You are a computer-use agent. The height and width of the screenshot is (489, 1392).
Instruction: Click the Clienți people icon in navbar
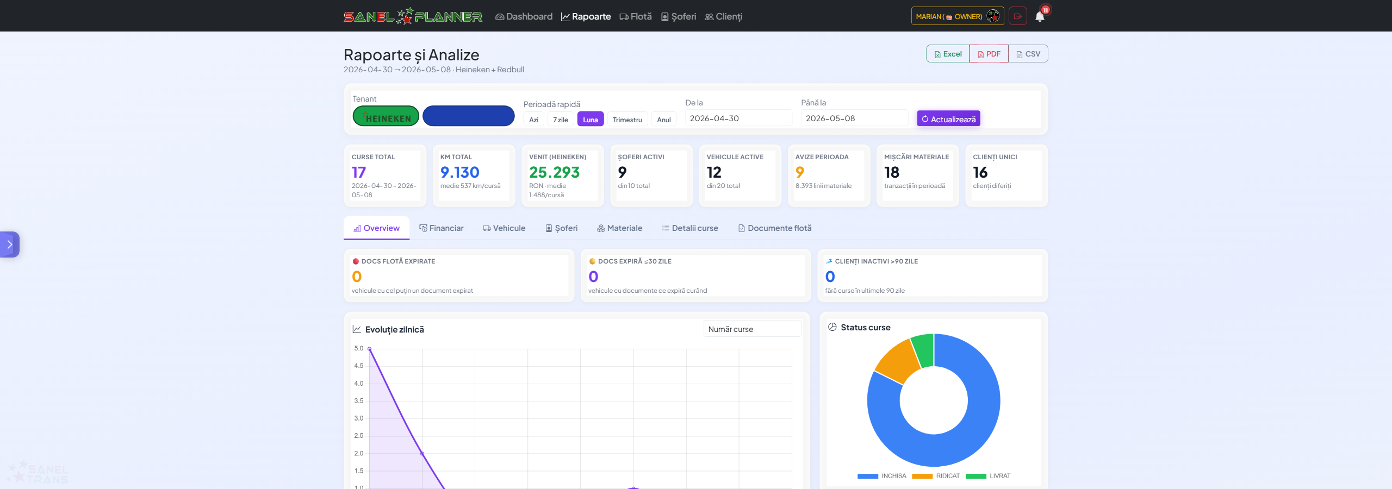(x=709, y=17)
